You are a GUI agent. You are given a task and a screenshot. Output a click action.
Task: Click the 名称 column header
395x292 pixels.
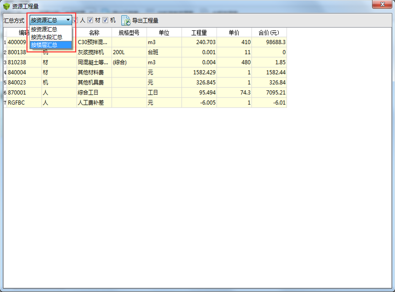coord(94,33)
